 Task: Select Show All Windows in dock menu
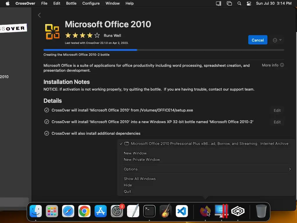tap(140, 179)
